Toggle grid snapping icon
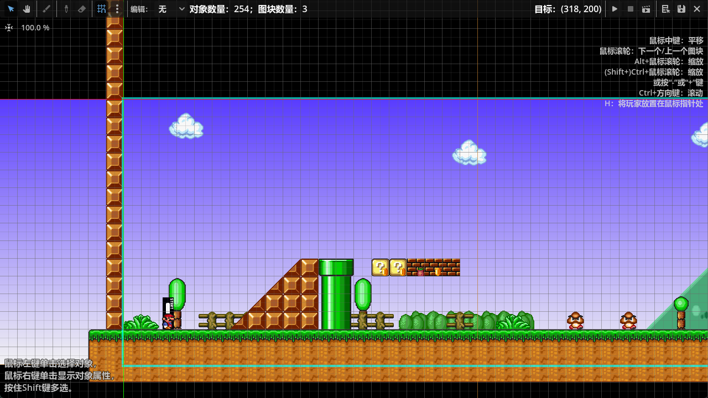Screen dimensions: 708x398 click(x=102, y=9)
